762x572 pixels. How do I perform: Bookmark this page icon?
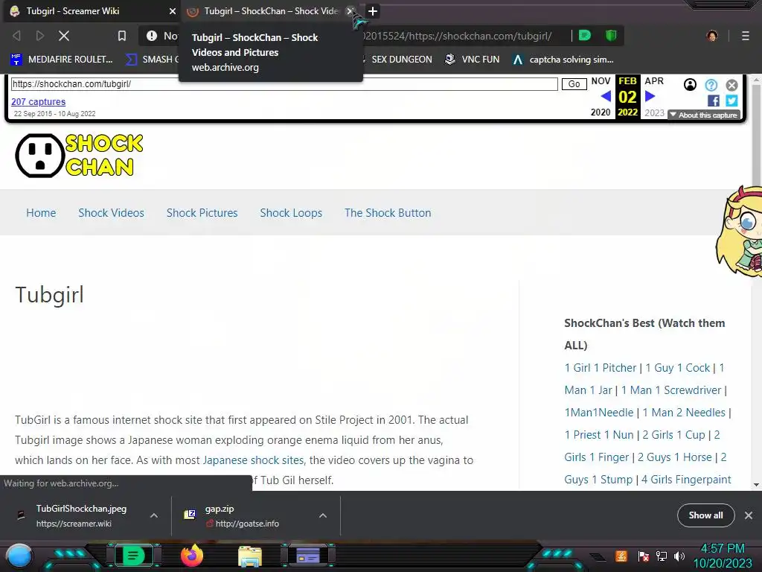(122, 36)
